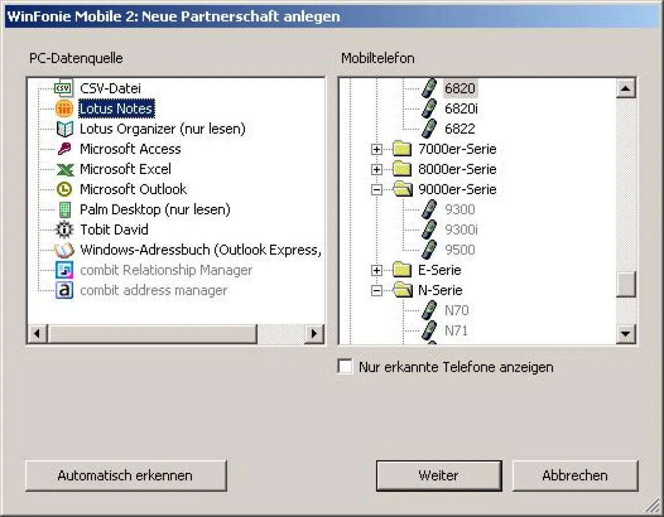The height and width of the screenshot is (517, 664).
Task: Click the Windows-Adressbuch icon
Action: 64,249
